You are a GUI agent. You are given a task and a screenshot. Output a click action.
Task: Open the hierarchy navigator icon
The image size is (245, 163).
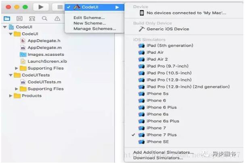tap(32, 19)
